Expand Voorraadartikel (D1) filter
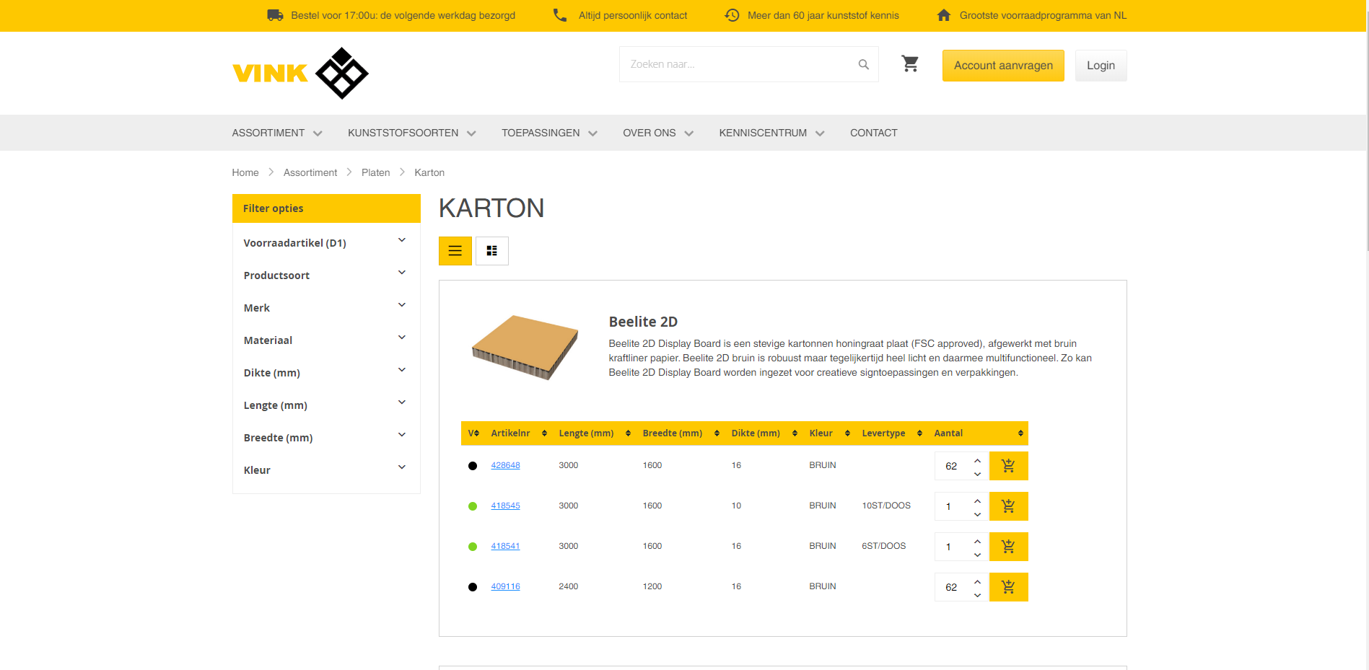 [x=326, y=243]
